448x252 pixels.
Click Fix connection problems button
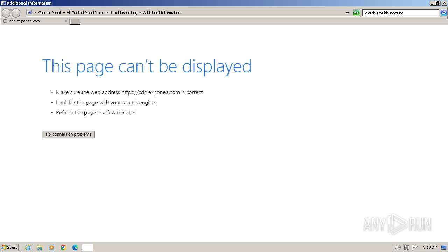point(69,134)
